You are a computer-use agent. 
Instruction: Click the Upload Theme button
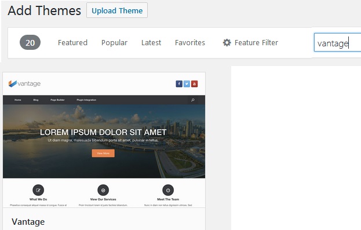pos(117,10)
